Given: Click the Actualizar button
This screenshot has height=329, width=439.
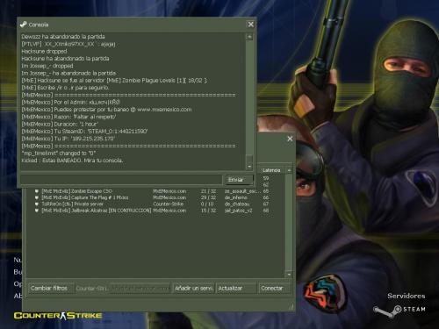Looking at the screenshot, I should 236,289.
